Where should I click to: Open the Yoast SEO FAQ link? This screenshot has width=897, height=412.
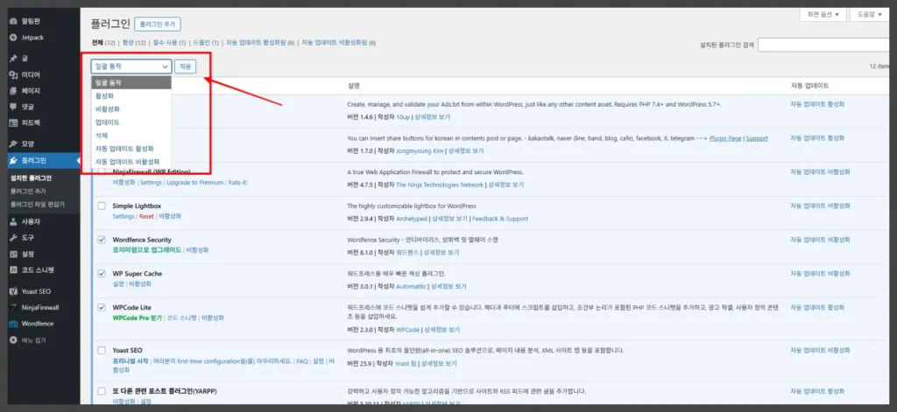[x=301, y=361]
